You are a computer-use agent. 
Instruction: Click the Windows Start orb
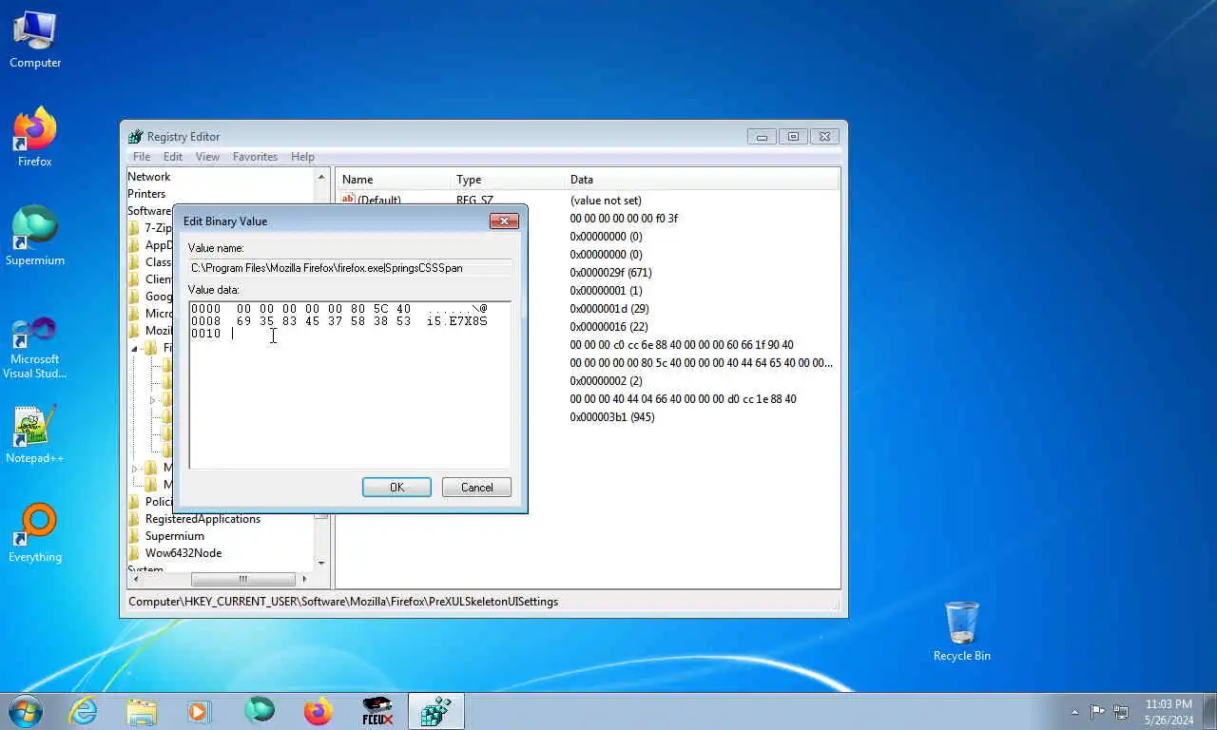(26, 711)
